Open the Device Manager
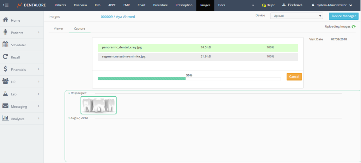The image size is (361, 163). click(x=343, y=16)
